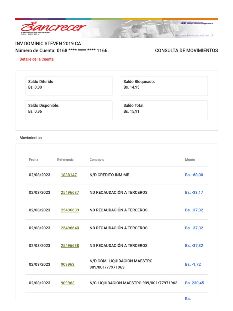Click the www.bancrecer.com.ve search bar graphic

(193, 35)
